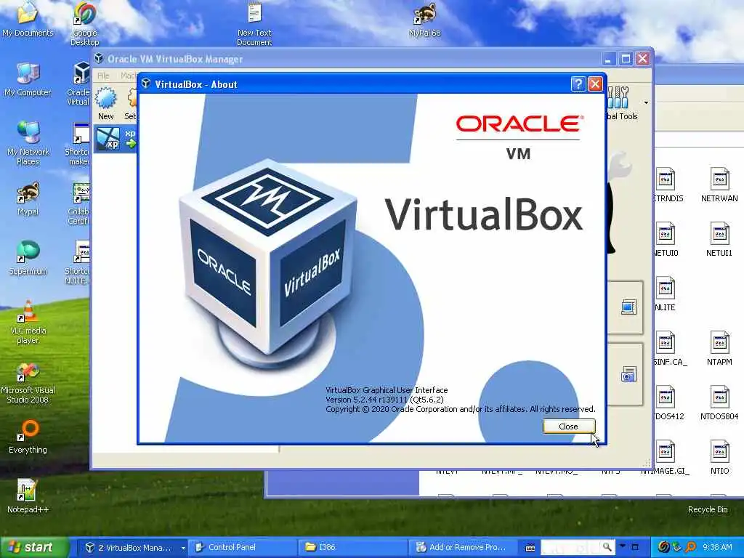The height and width of the screenshot is (558, 744).
Task: Open the File menu in VirtualBox Manager
Action: [103, 76]
